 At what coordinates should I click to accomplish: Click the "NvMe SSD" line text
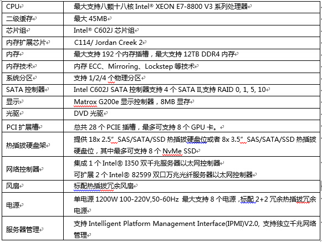click(x=135, y=151)
